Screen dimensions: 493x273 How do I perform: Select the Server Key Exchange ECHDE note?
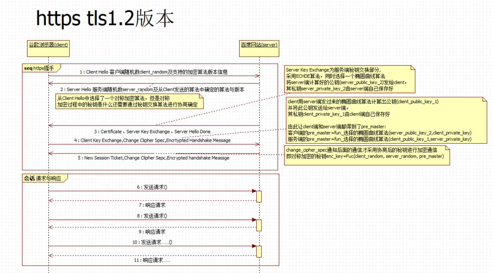click(x=349, y=79)
